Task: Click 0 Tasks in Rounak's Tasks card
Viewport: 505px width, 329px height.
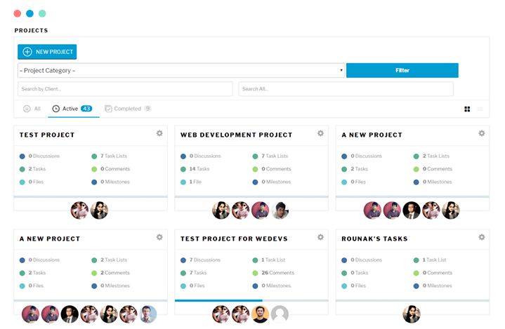Action: [360, 273]
